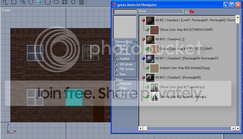Toggle the Materials checkbox
The height and width of the screenshot is (139, 243).
[117, 83]
